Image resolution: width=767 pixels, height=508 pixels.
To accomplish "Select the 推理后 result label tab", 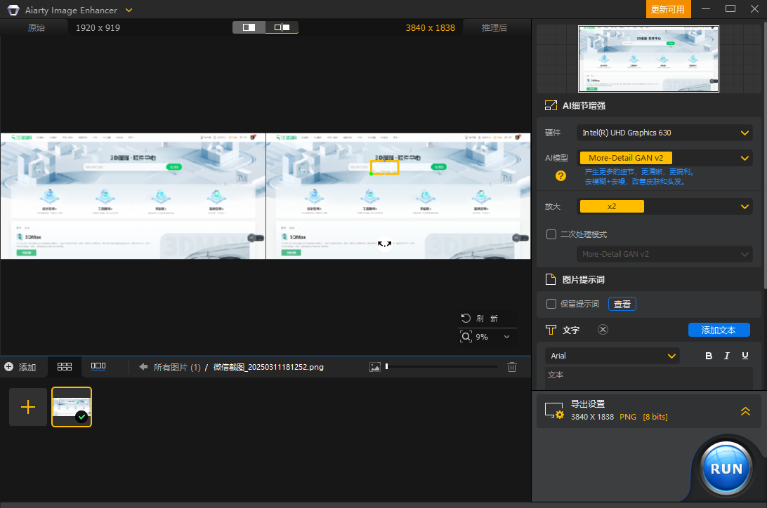I will click(x=494, y=28).
